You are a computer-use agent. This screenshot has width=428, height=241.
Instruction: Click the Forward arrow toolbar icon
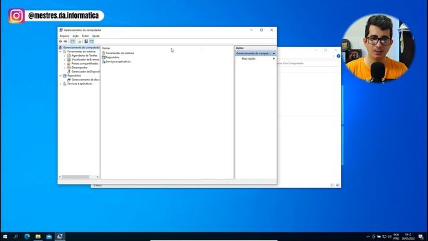click(x=66, y=42)
